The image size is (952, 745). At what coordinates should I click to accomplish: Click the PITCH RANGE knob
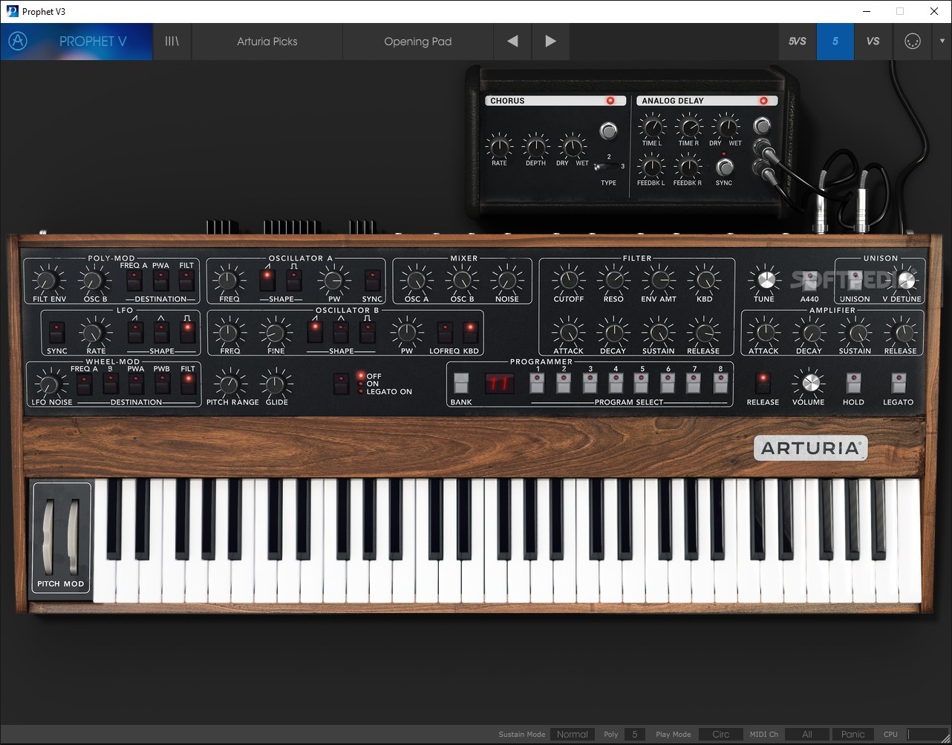229,384
